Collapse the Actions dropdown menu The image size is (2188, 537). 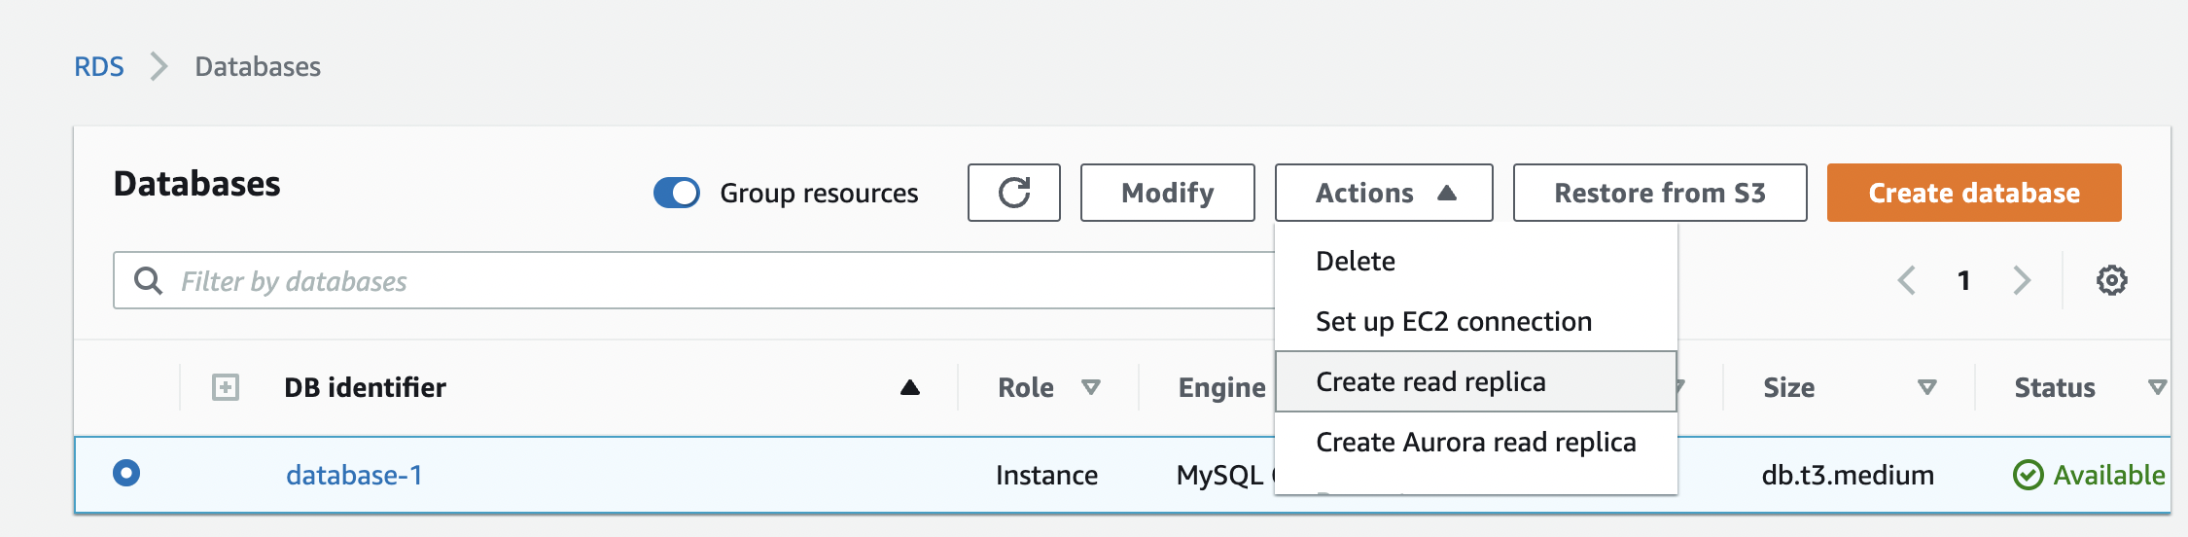click(1383, 193)
